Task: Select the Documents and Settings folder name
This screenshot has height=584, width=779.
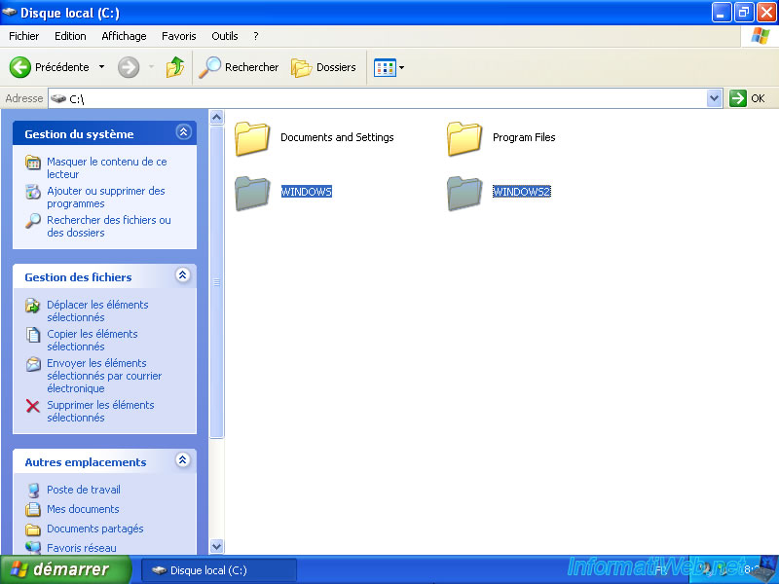Action: point(337,137)
